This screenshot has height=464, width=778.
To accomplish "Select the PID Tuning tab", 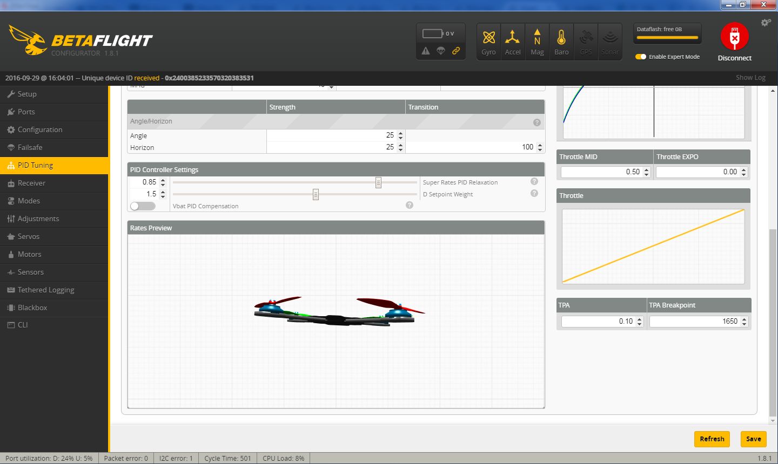I will [x=54, y=165].
